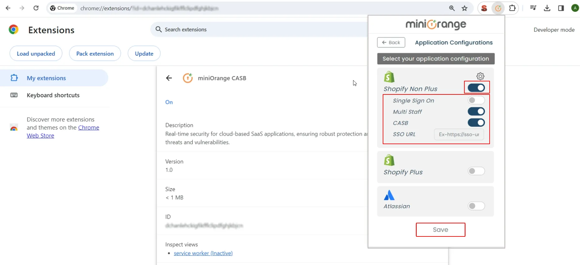The height and width of the screenshot is (265, 580).
Task: Click the search magnifier in Search extensions
Action: [x=159, y=29]
